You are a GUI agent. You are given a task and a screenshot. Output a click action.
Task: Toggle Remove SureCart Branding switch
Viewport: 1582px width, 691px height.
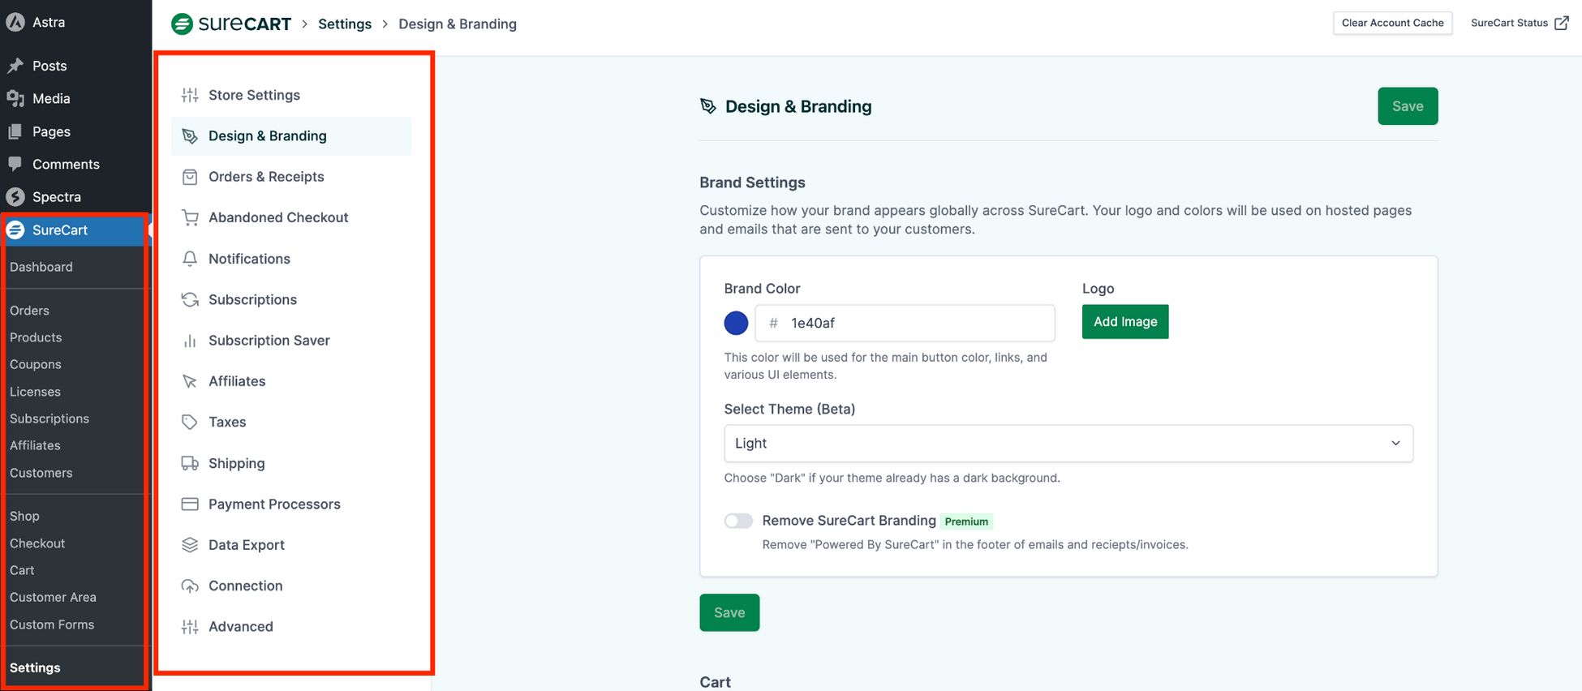[x=738, y=521]
